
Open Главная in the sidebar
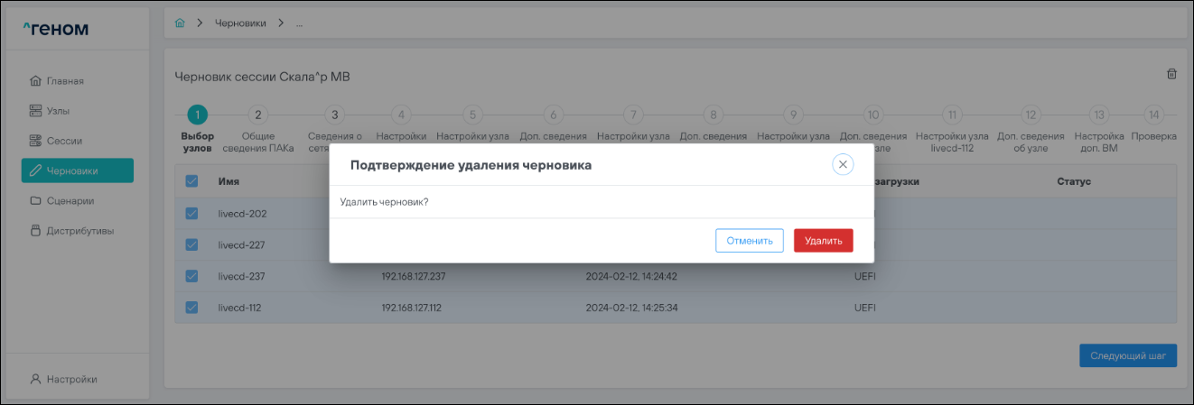[x=65, y=81]
